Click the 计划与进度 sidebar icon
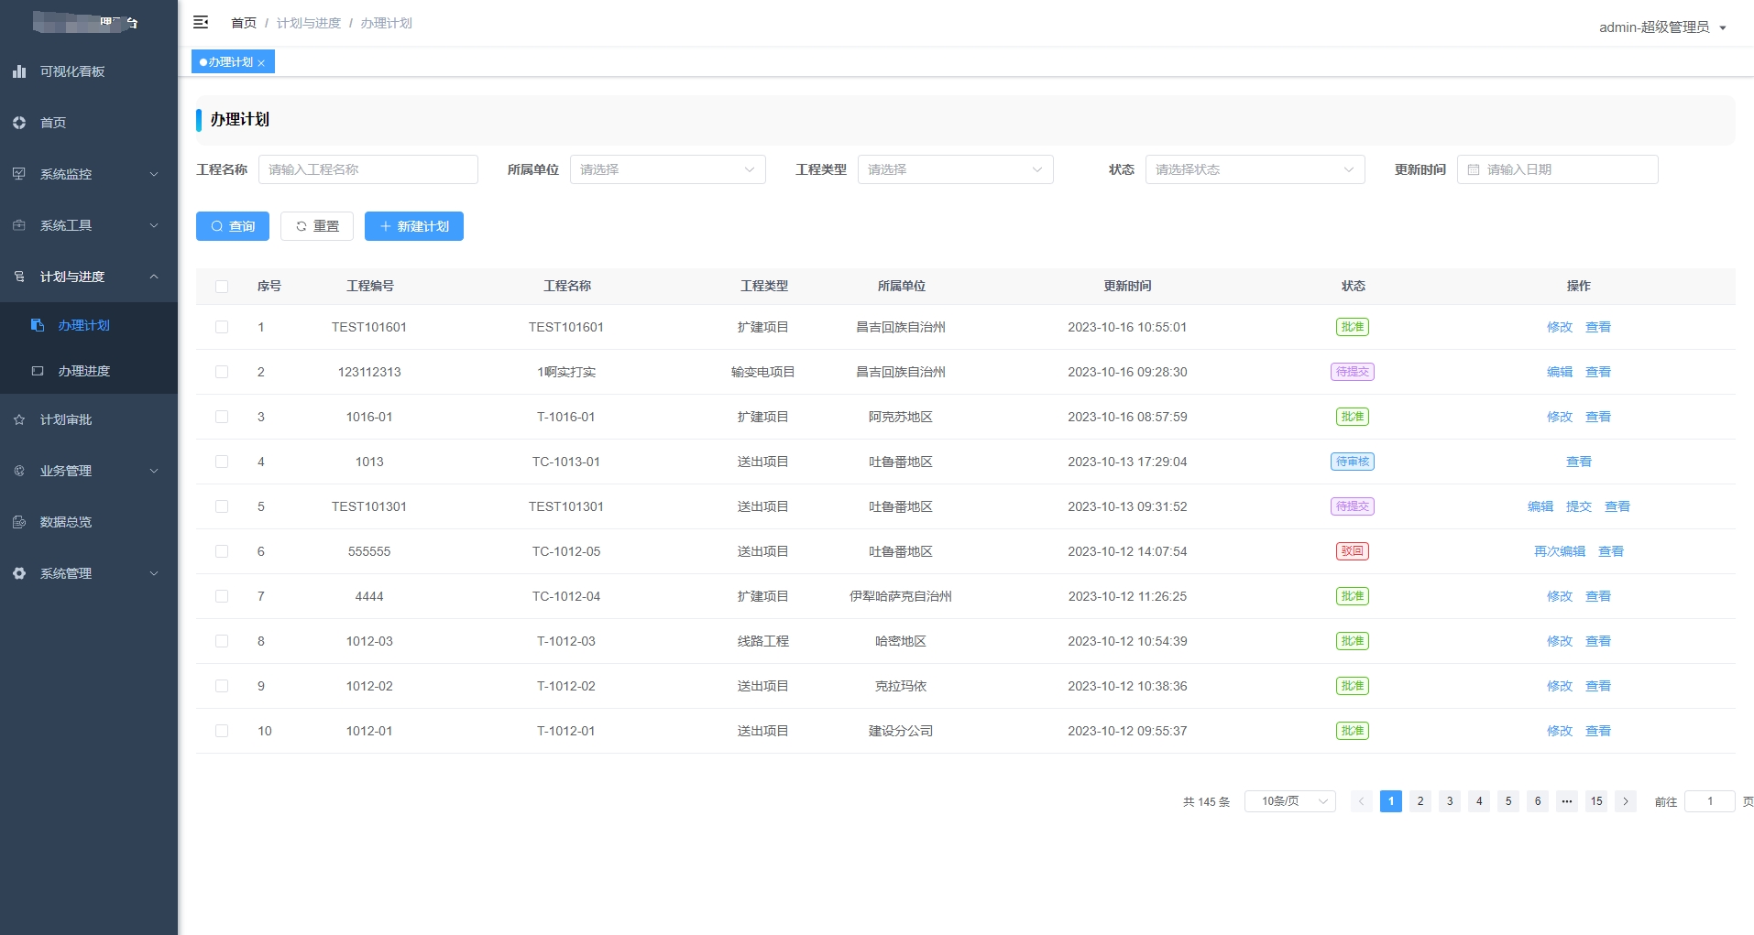1754x935 pixels. coord(19,277)
